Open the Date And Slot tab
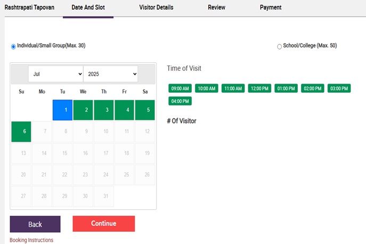This screenshot has width=366, height=244. click(88, 7)
